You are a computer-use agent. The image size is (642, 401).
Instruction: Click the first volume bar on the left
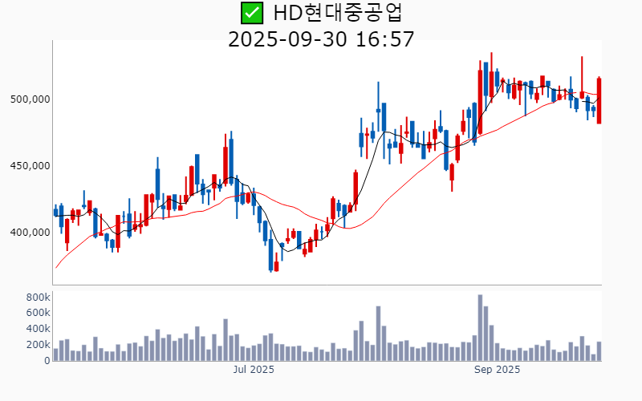coord(55,354)
